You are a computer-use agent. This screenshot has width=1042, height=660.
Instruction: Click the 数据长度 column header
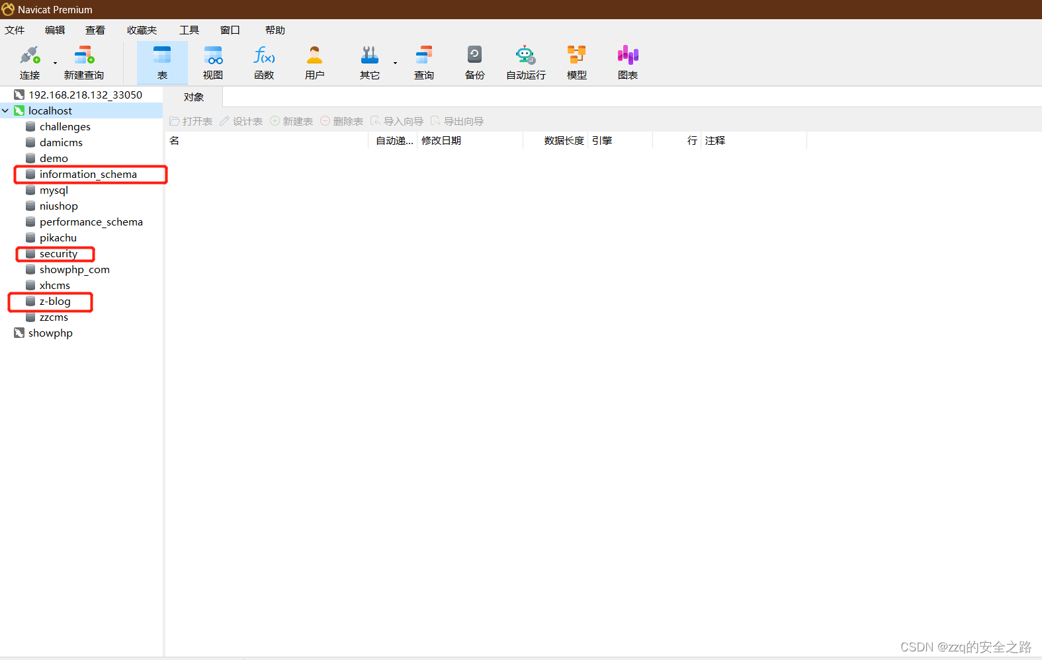pos(556,140)
